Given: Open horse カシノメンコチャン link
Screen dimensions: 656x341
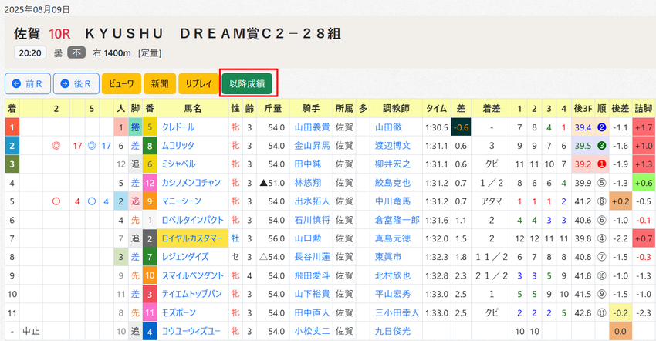Looking at the screenshot, I should click(x=191, y=183).
